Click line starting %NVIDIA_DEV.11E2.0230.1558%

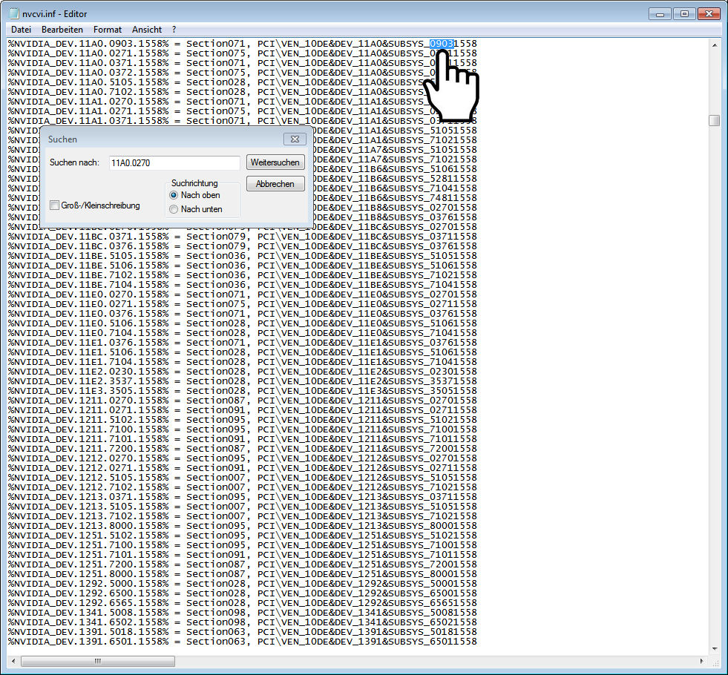[x=243, y=372]
